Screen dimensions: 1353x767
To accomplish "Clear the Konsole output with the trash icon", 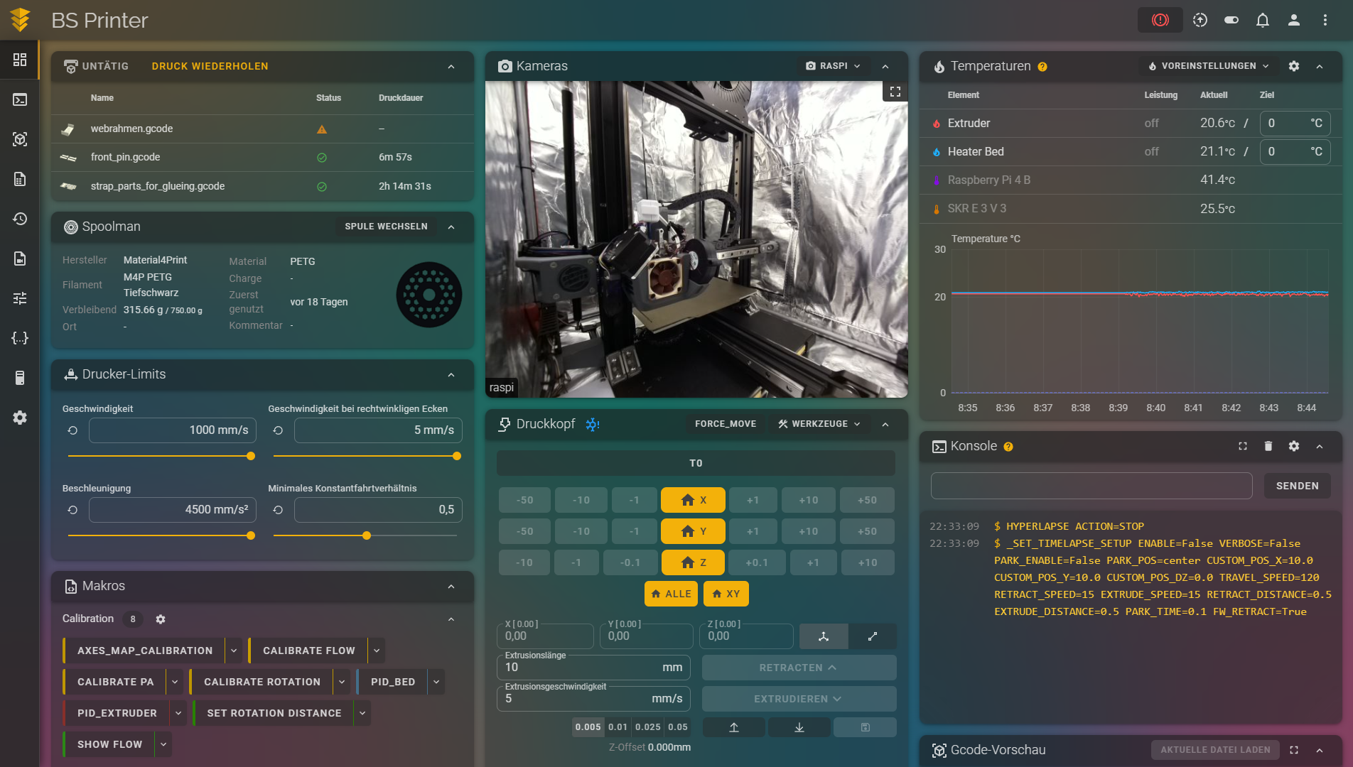I will (x=1268, y=446).
